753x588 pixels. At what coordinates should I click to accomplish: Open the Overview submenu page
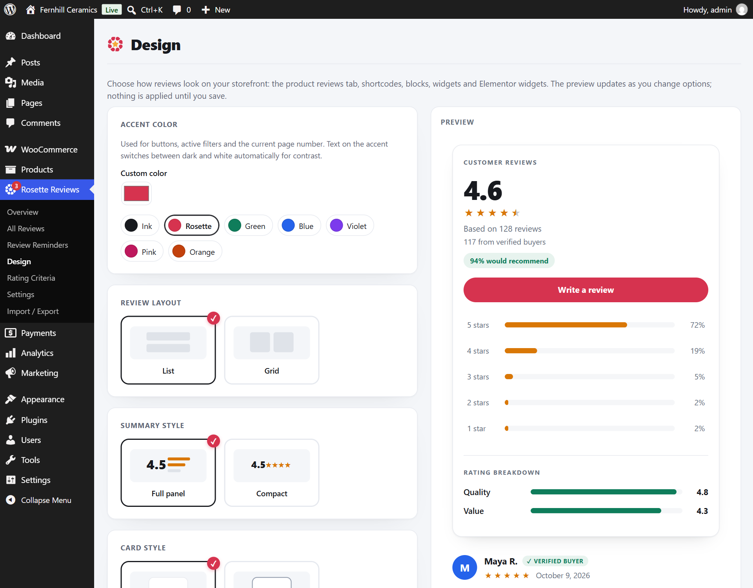[23, 212]
